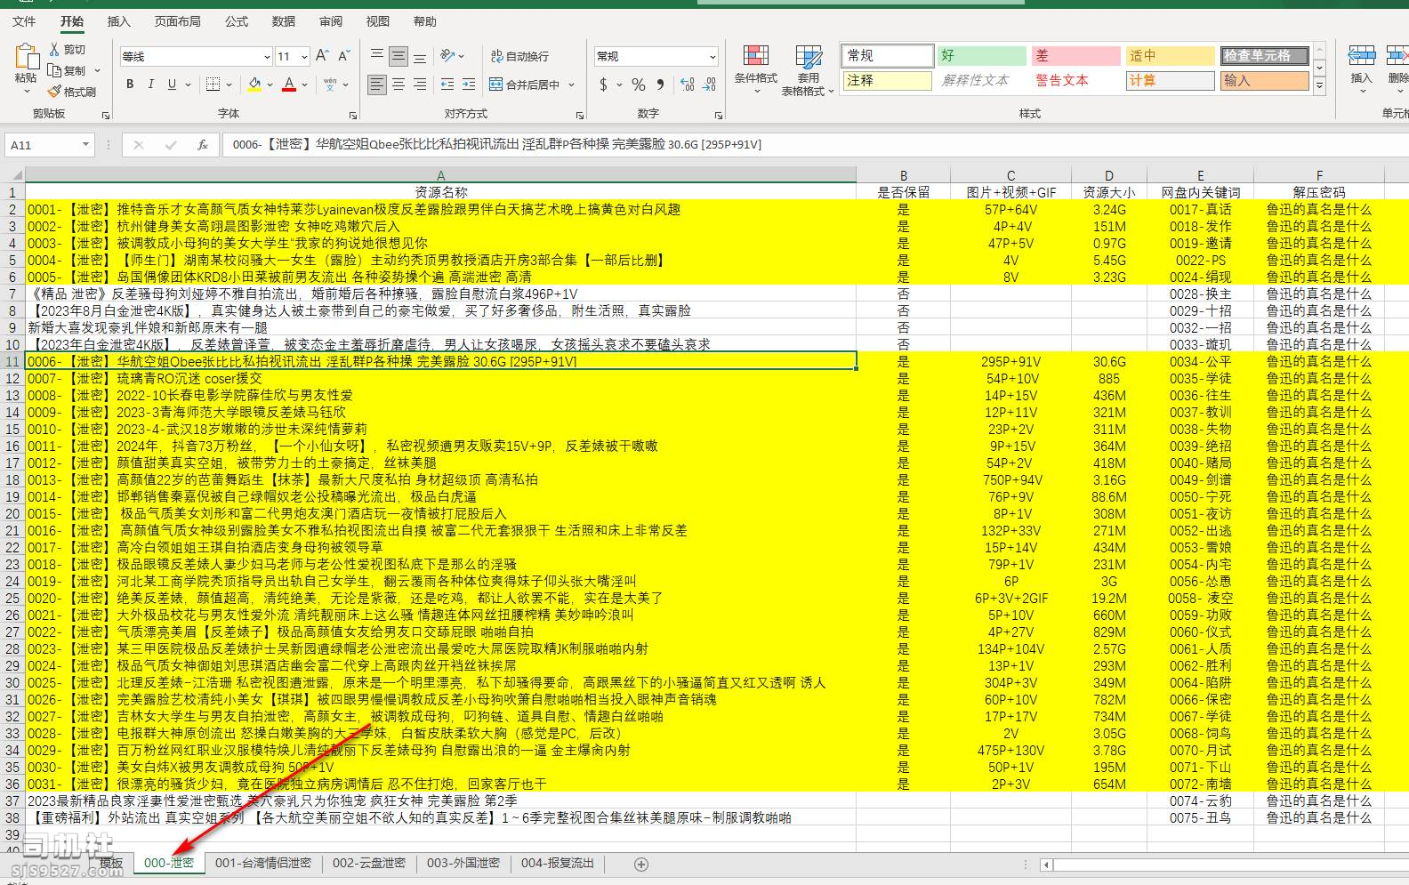
Task: Open the number format dropdown (常规)
Action: (713, 56)
